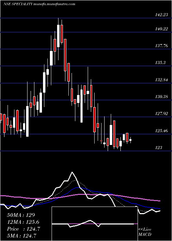Click the Price : 124.7 readout

pyautogui.click(x=23, y=229)
